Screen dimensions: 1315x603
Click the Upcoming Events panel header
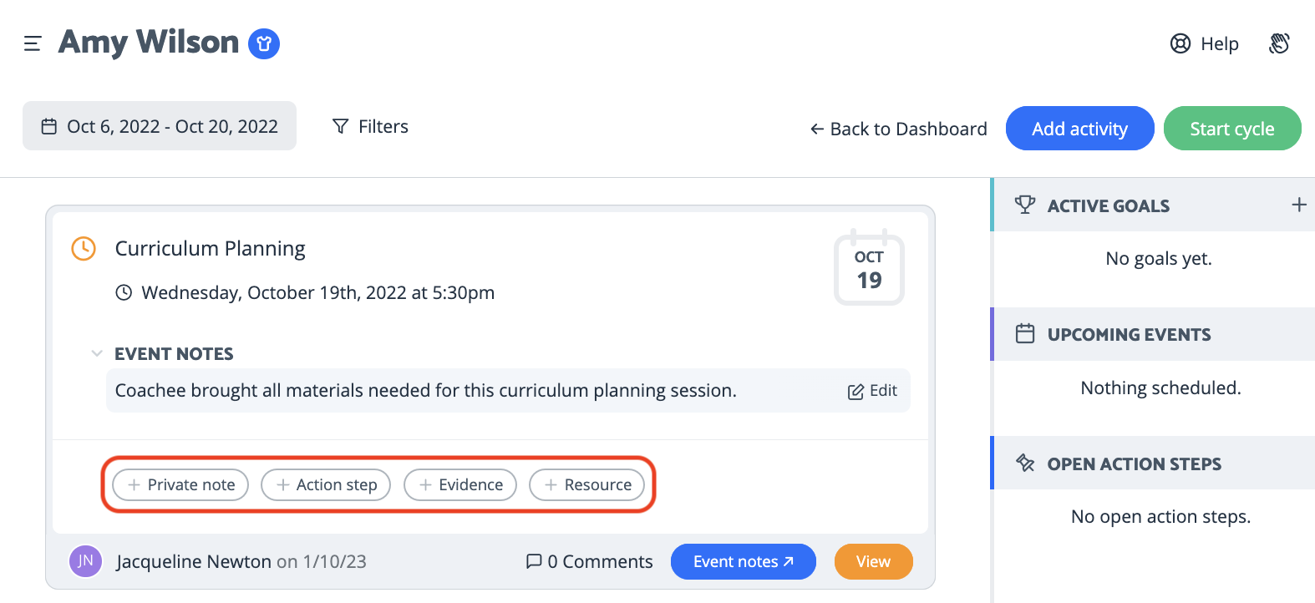click(x=1153, y=334)
